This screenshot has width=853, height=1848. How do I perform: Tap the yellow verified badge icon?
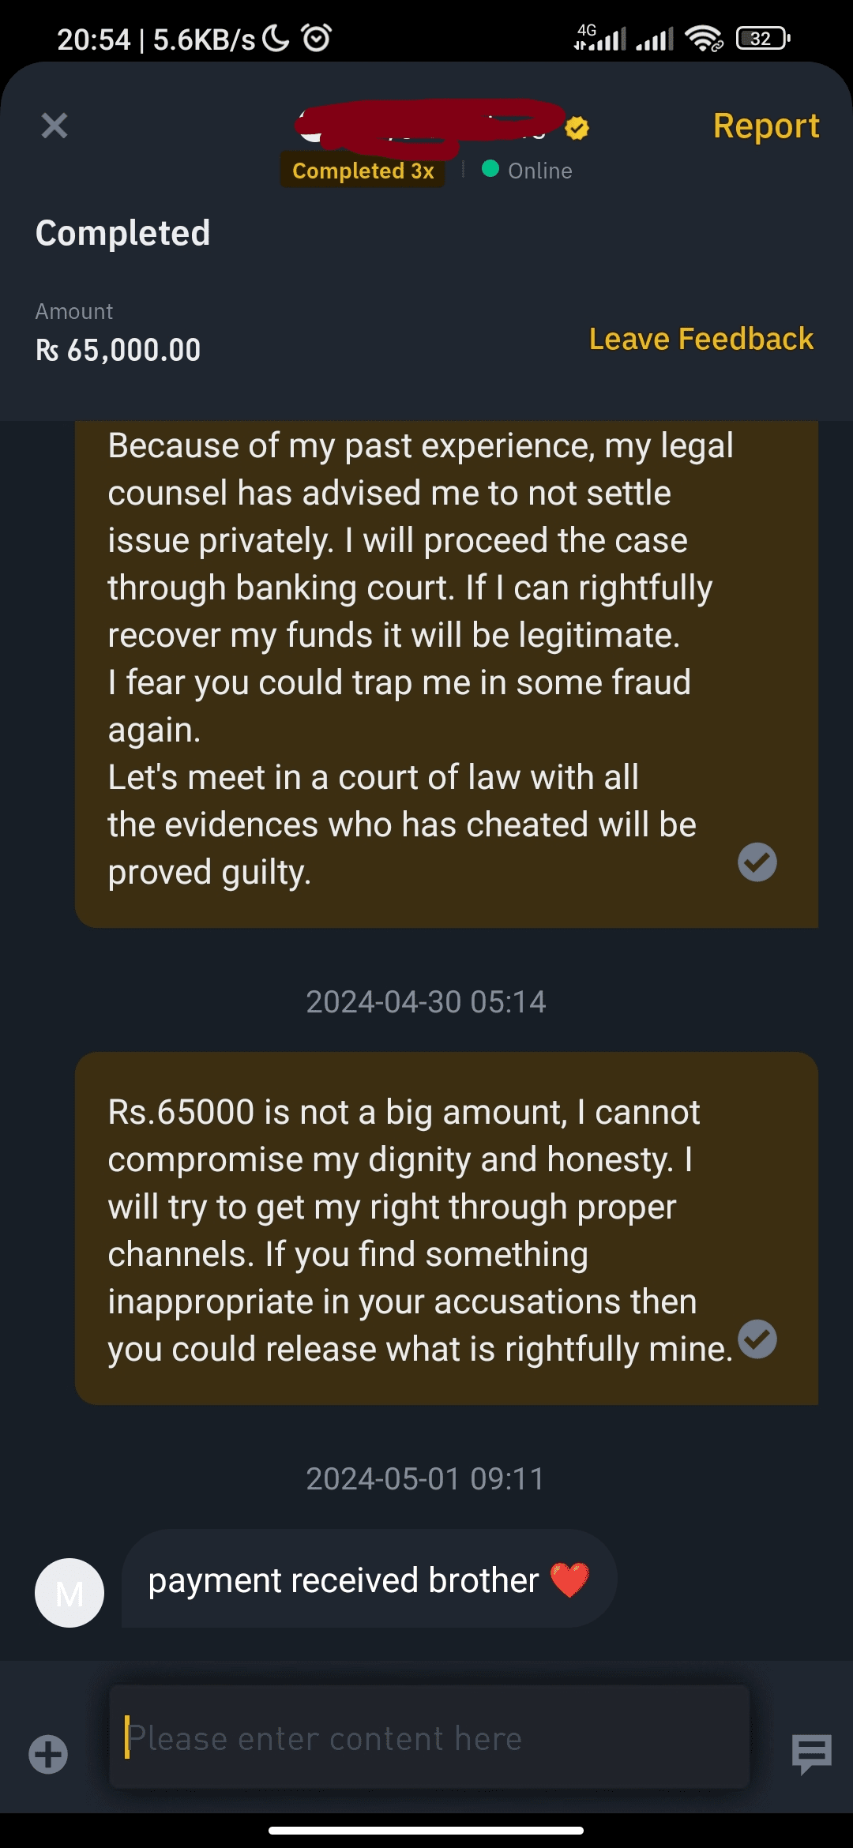click(577, 127)
